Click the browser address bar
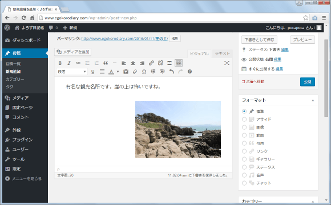Viewport: 331px width, 205px height. coord(173,18)
